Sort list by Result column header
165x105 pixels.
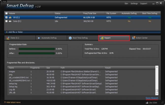tap(129, 68)
